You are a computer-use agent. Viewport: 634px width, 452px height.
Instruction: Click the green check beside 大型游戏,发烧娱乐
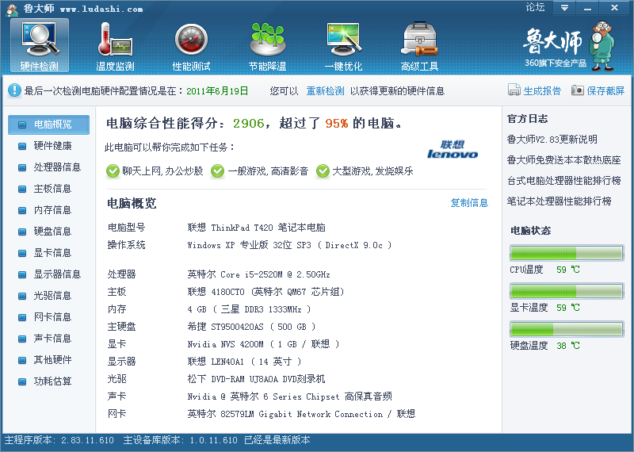pos(323,171)
